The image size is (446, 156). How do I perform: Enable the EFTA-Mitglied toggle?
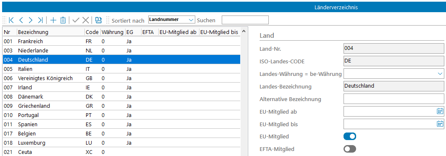coord(349,148)
